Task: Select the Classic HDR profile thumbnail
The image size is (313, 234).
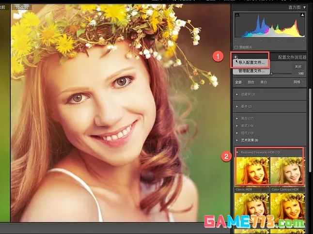Action: pyautogui.click(x=252, y=172)
